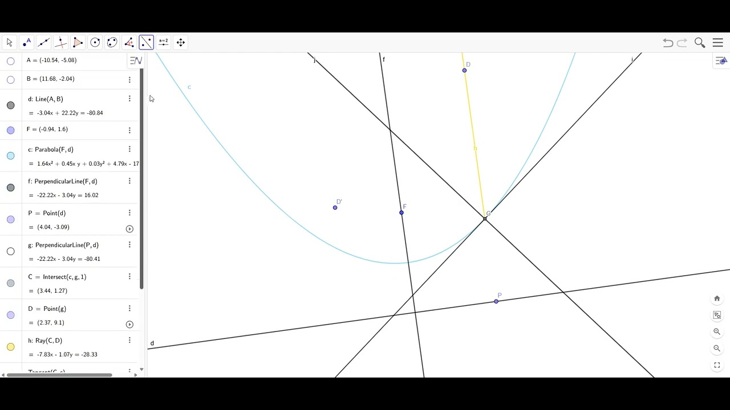Click point D on the yellow ray
This screenshot has height=410, width=730.
464,70
